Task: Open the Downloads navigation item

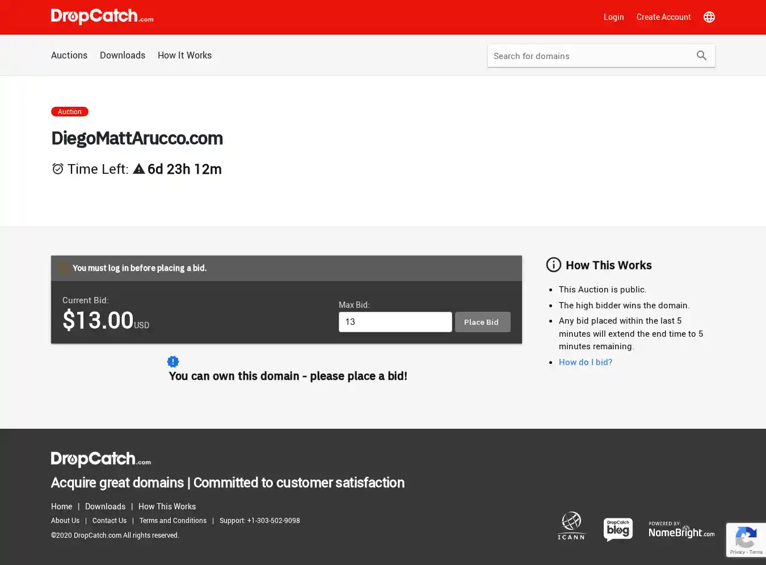Action: [123, 55]
